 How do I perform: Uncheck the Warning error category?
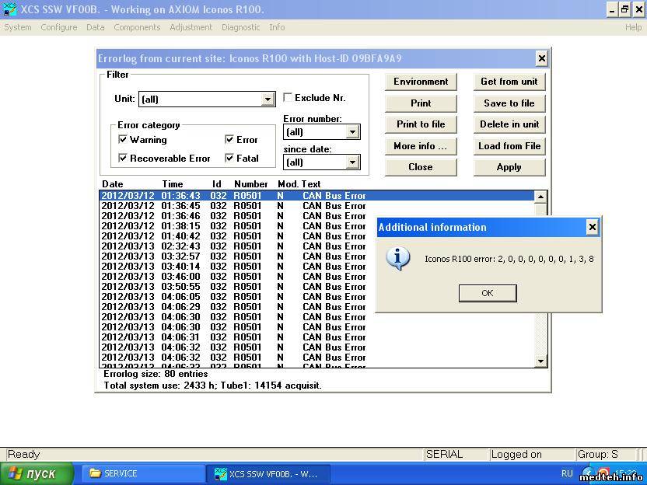[x=123, y=140]
